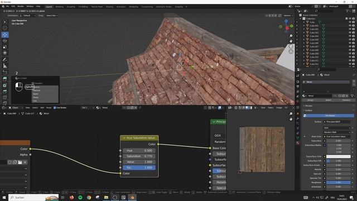
Task: Open the File menu
Action: point(7,6)
